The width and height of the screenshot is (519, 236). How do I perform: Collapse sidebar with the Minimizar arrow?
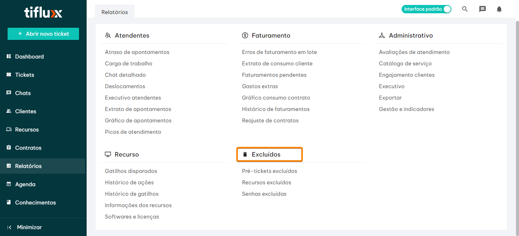pos(9,227)
